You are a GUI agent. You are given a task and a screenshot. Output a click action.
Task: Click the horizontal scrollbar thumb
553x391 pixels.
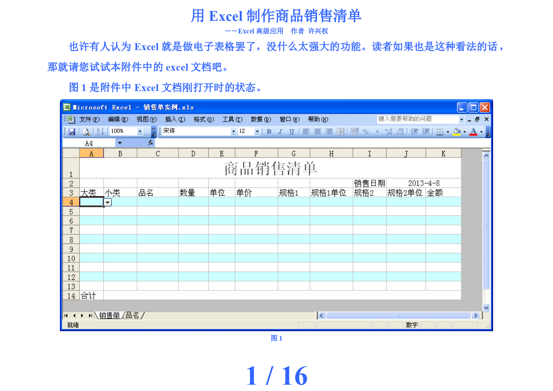pyautogui.click(x=398, y=315)
